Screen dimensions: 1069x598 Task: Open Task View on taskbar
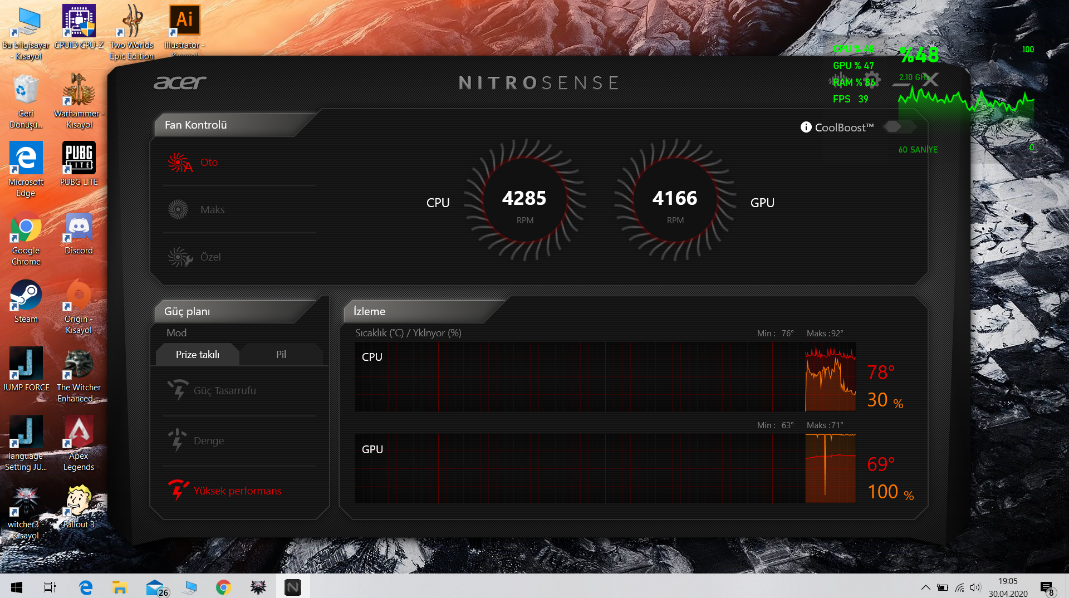point(50,587)
